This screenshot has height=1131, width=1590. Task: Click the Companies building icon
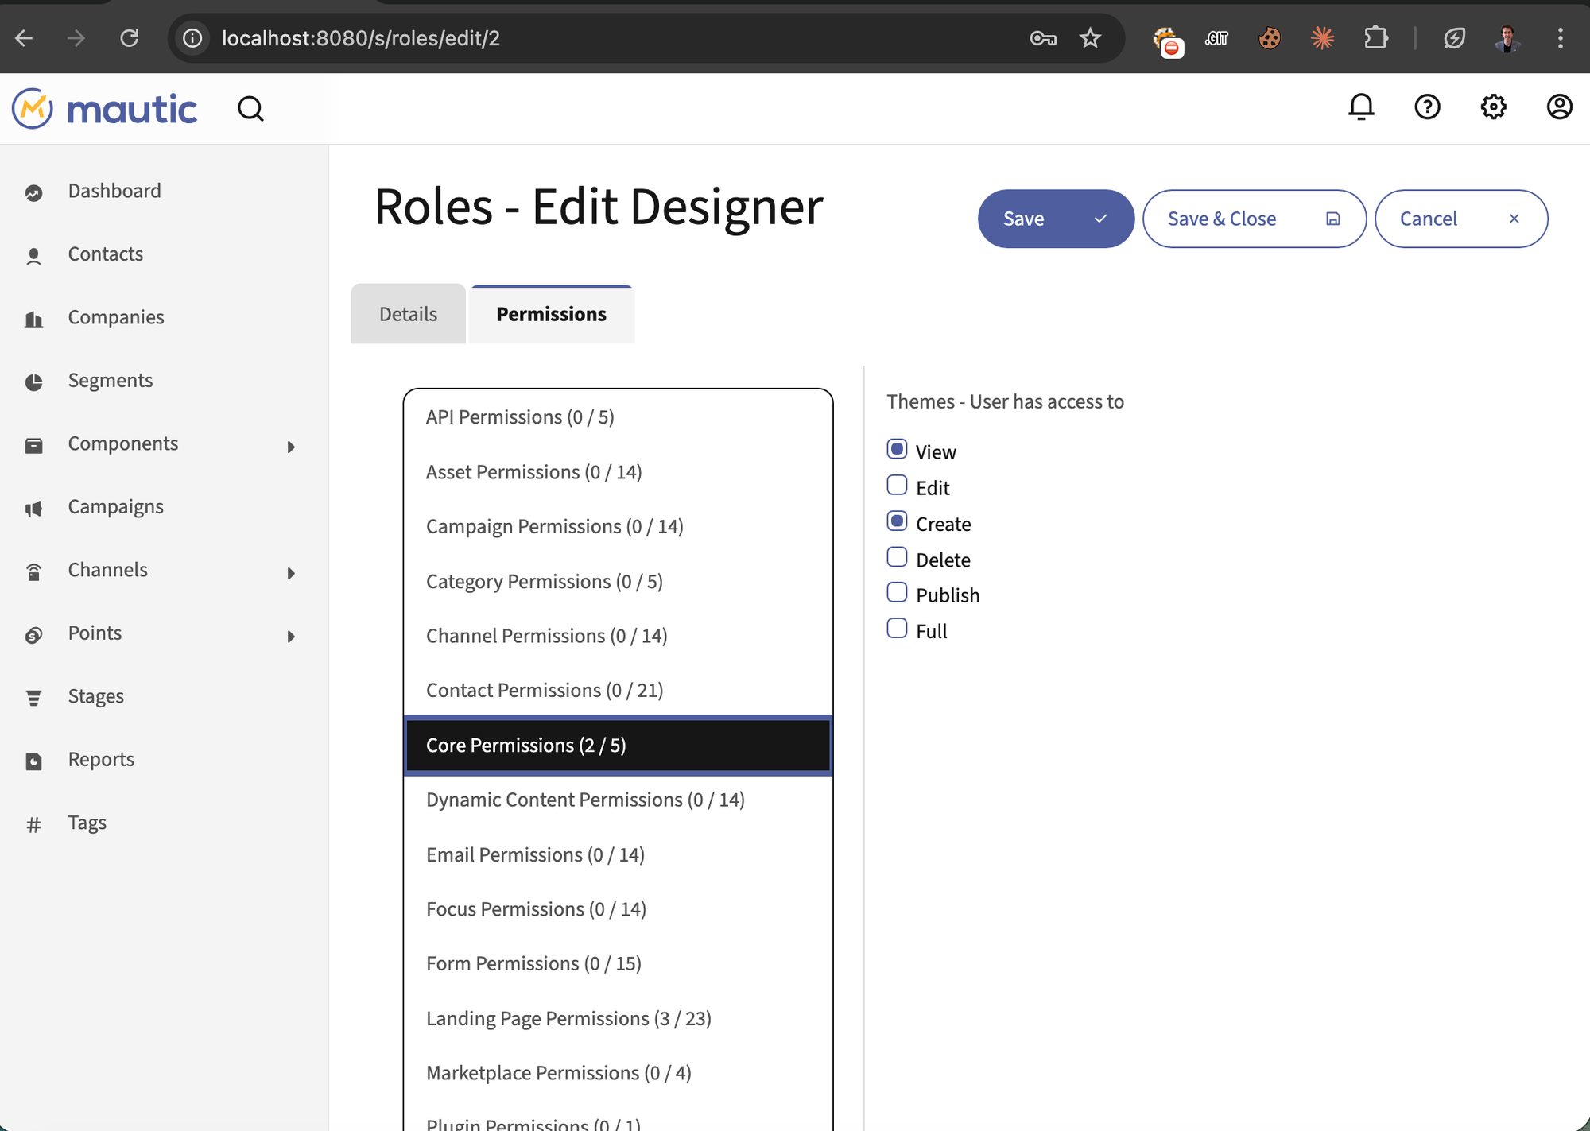(33, 320)
